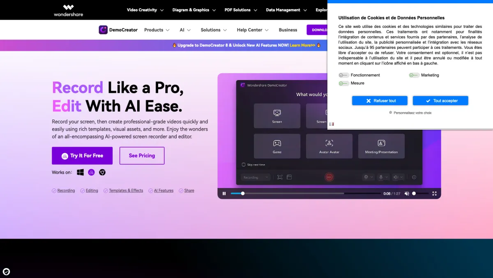Check the Skip next time checkbox
Image resolution: width=493 pixels, height=278 pixels.
click(244, 165)
